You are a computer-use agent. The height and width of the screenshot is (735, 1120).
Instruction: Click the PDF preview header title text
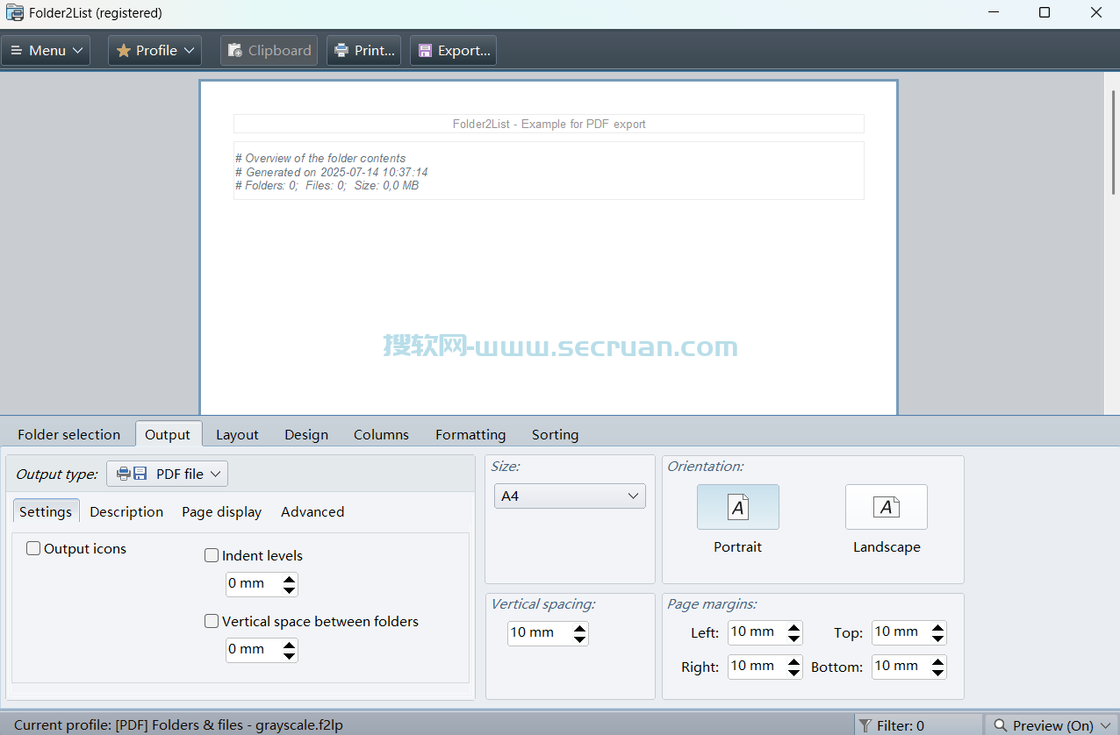(549, 124)
